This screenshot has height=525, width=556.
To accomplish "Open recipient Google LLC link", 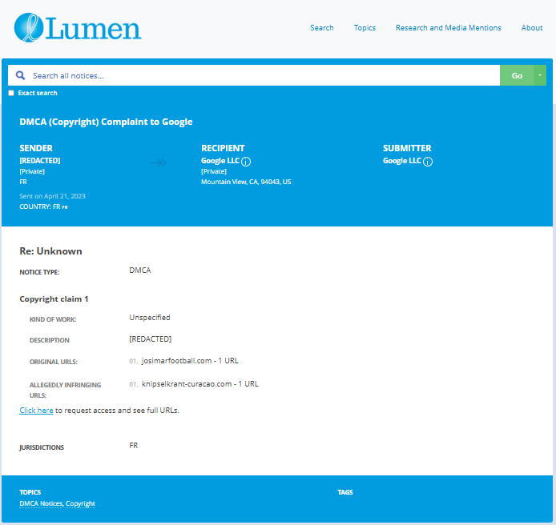I will [220, 161].
